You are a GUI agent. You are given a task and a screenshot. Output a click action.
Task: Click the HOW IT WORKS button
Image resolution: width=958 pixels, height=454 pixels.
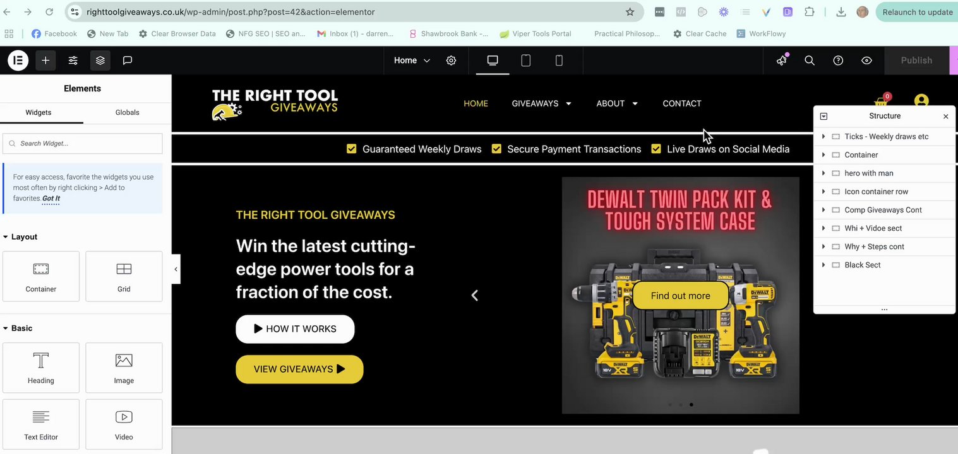295,329
